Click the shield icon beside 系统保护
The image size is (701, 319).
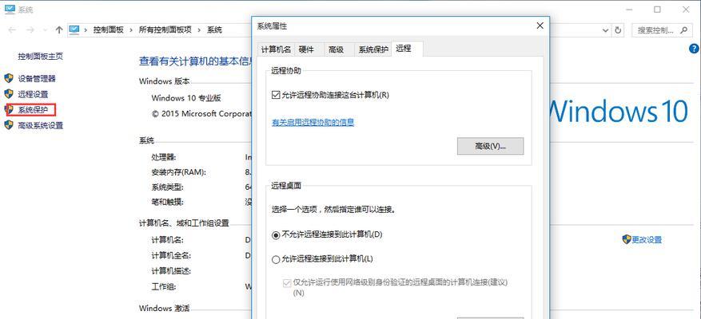(x=9, y=110)
